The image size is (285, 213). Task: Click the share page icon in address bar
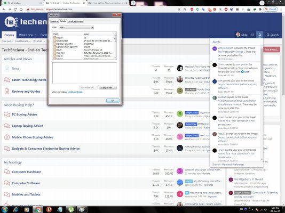click(x=179, y=9)
